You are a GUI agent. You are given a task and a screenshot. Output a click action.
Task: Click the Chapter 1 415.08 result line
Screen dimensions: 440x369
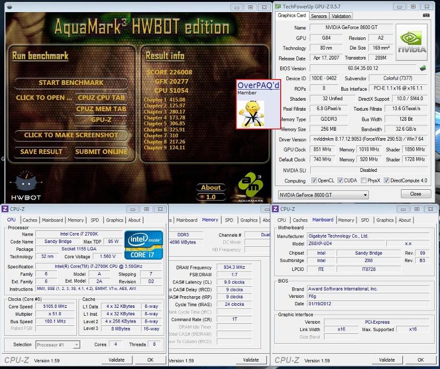tap(165, 100)
